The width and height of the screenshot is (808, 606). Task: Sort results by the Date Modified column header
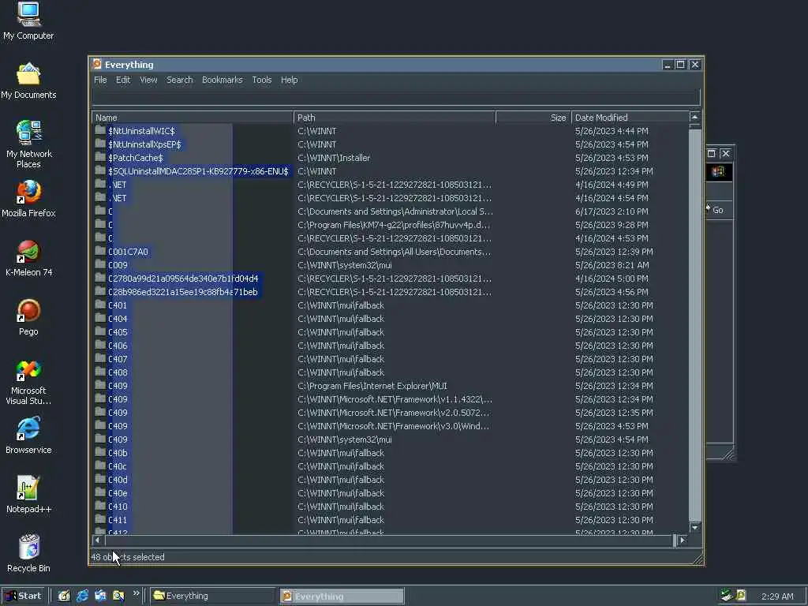[629, 118]
